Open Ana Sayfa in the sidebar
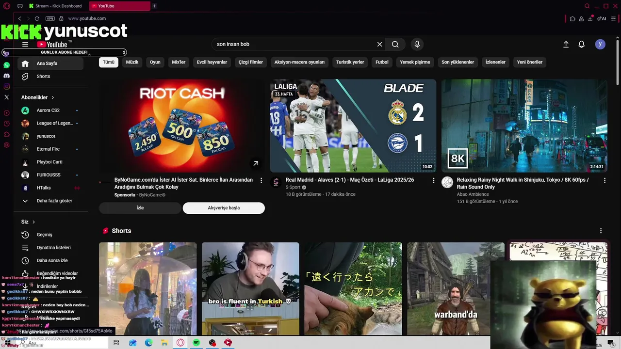Screen dimensions: 621x349 point(50,63)
